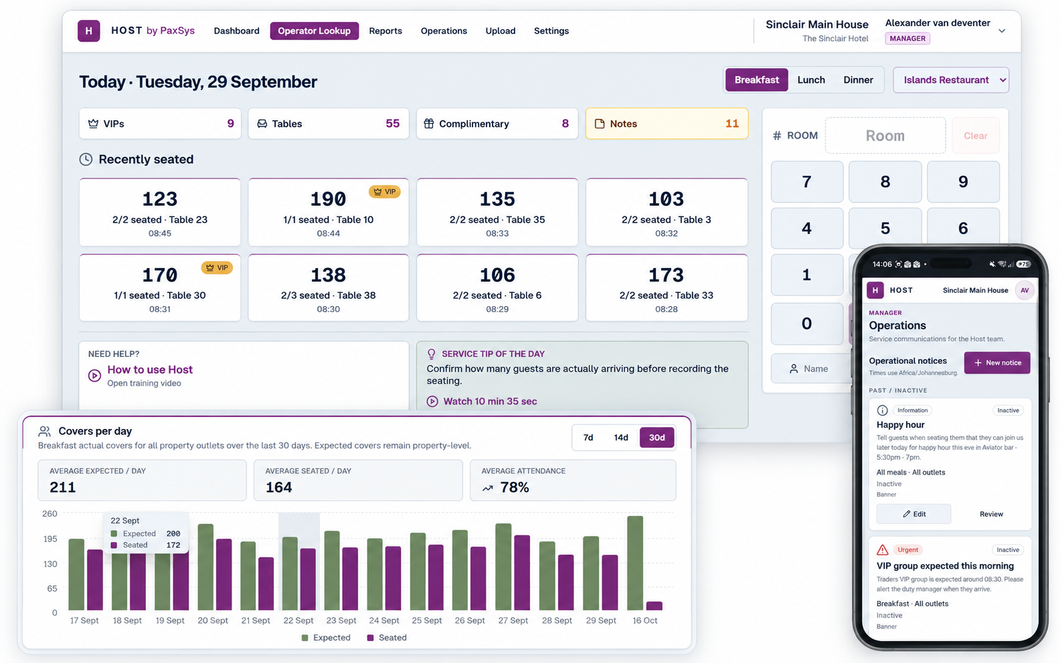Click Edit on the Happy hour notice

click(914, 514)
